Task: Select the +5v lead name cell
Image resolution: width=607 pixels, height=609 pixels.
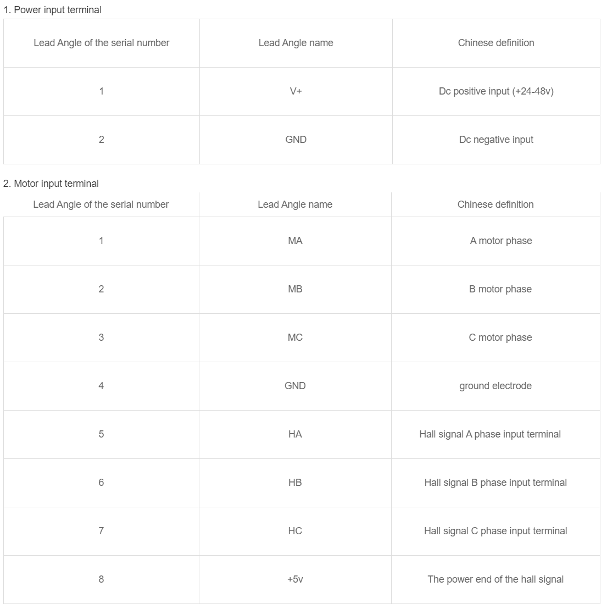Action: [295, 579]
